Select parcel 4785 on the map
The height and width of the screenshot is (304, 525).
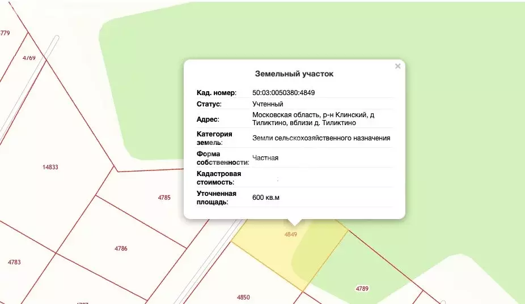click(x=164, y=198)
